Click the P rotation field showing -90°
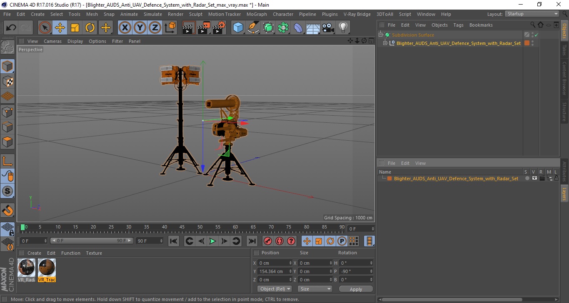Screen dimensions: 569x303 [357, 271]
